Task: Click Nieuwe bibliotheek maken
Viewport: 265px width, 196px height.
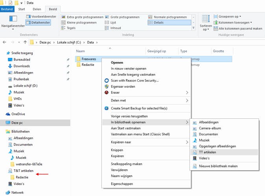Action: click(218, 166)
